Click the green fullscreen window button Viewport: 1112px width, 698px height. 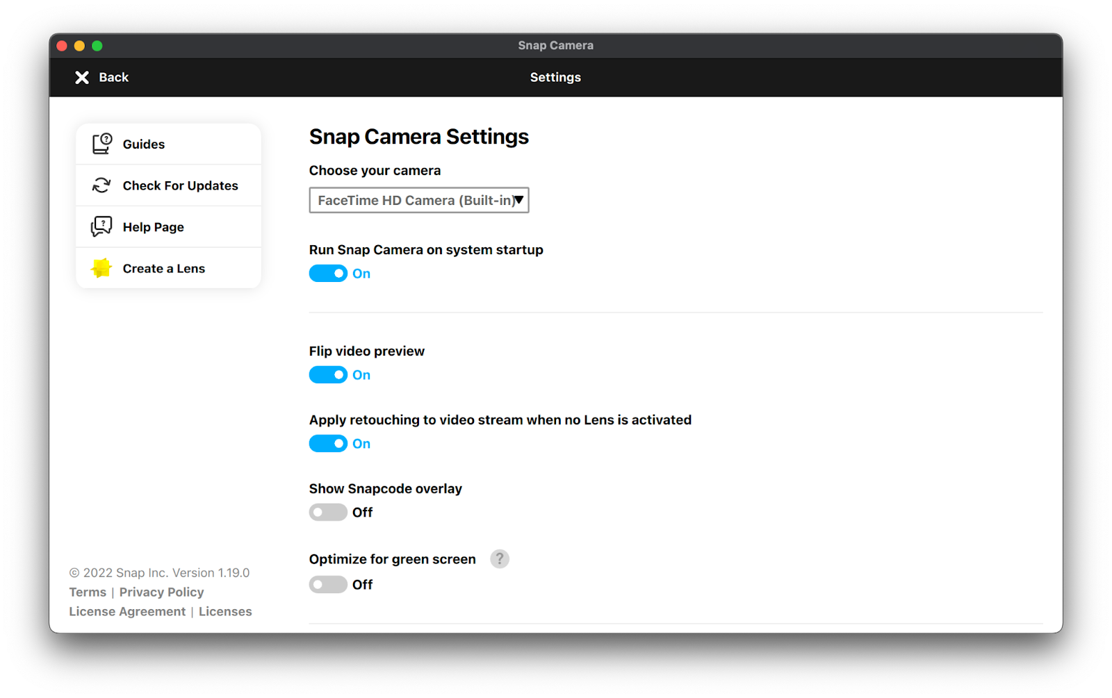pyautogui.click(x=97, y=46)
